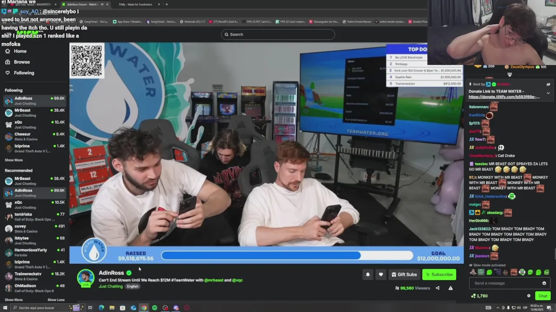Open the @xqc mention link
556x312 pixels.
[237, 280]
